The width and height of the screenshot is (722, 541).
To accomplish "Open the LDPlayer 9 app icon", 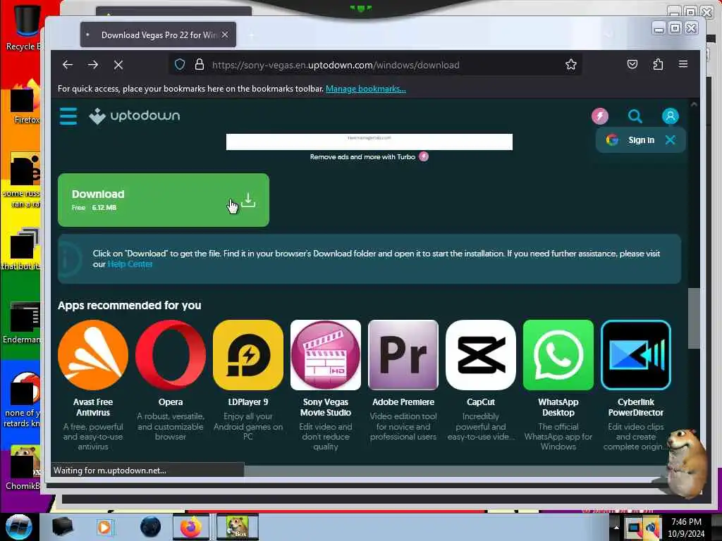I will 248,355.
